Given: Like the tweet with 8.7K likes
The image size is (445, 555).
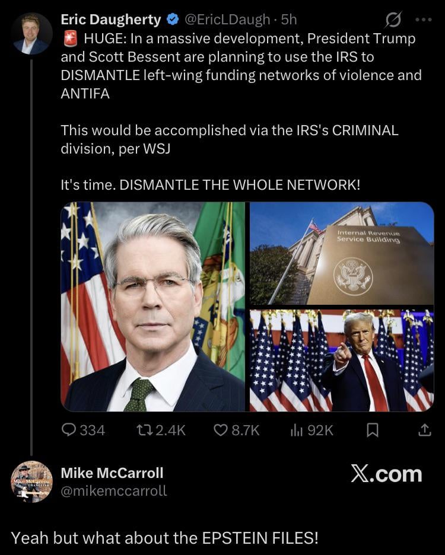Looking at the screenshot, I should pos(237,430).
